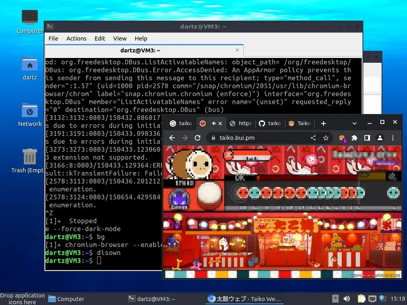Bookmark this page with the star icon

(x=326, y=138)
